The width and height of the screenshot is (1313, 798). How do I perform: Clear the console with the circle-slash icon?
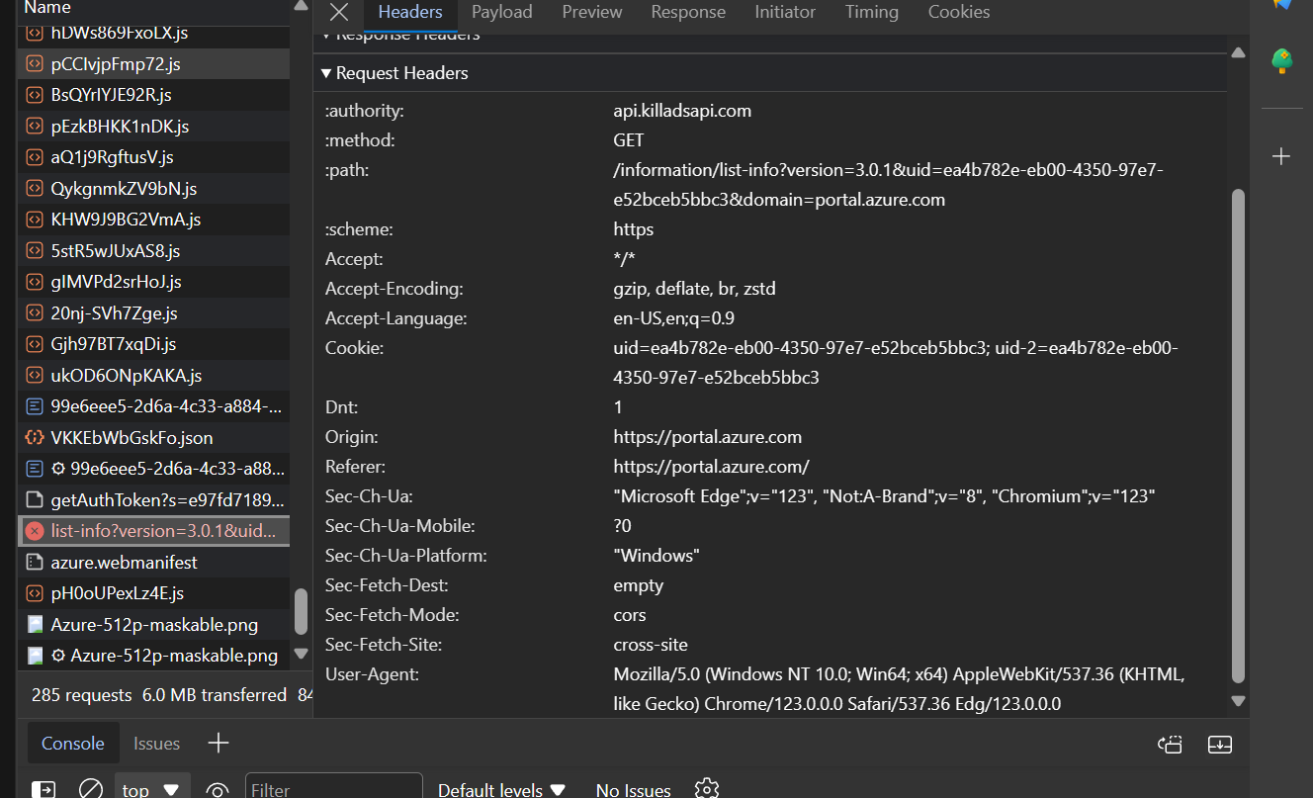[91, 790]
